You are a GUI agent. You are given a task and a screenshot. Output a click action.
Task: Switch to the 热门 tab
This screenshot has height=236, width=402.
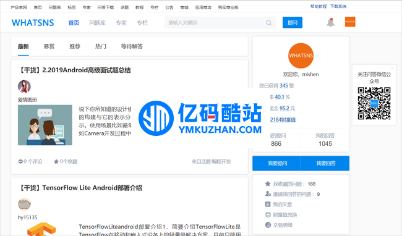[x=100, y=46]
